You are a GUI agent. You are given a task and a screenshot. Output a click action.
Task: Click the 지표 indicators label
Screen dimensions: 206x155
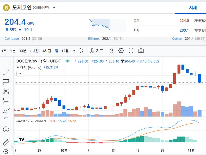pos(100,51)
